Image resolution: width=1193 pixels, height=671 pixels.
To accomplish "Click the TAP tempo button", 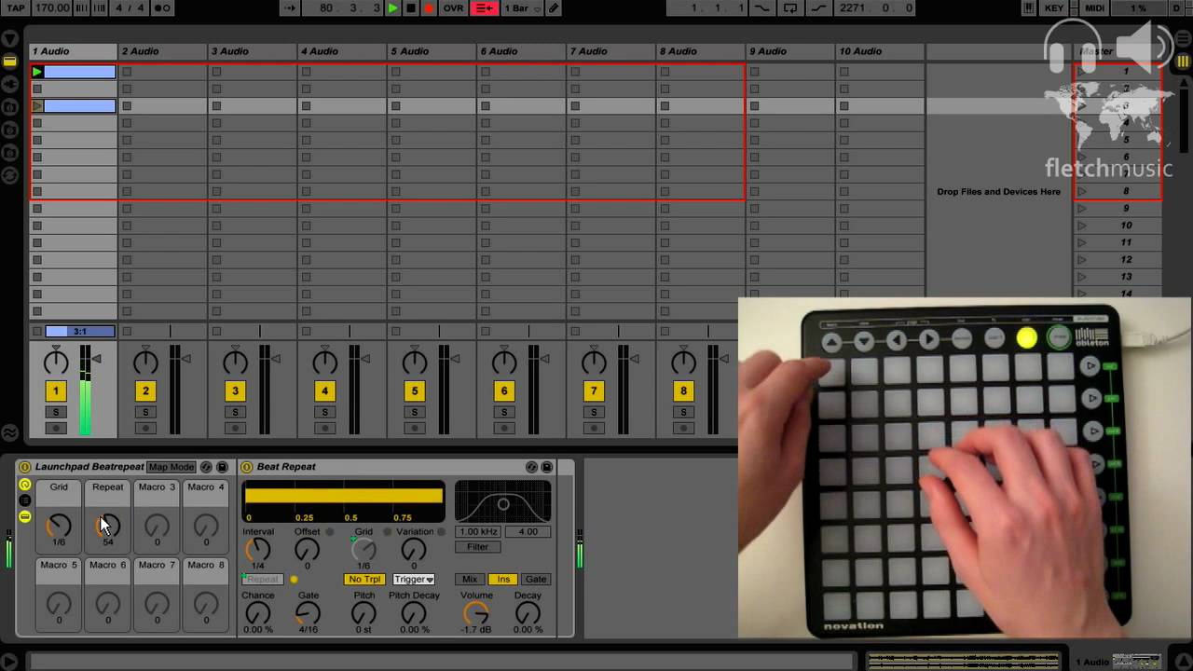I will (15, 8).
